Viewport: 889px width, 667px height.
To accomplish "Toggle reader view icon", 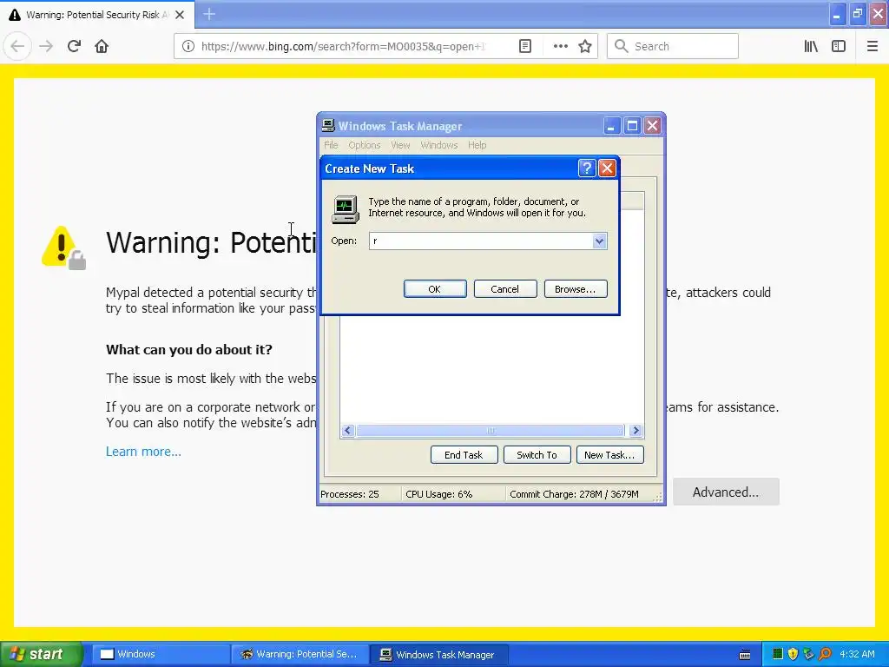I will [525, 46].
